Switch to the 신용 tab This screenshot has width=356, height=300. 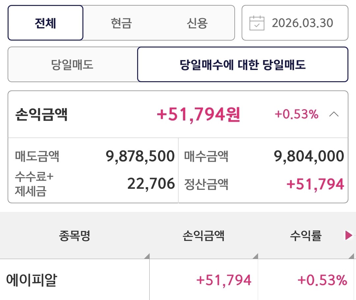(197, 23)
